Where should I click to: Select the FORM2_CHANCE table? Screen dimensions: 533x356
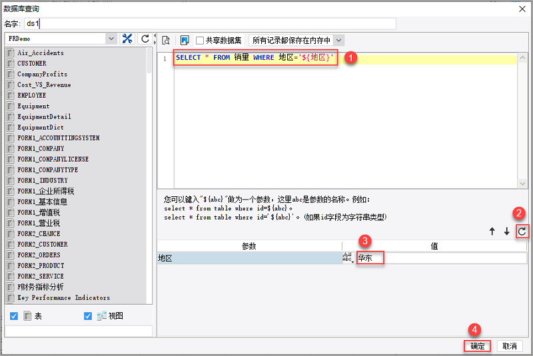coord(39,234)
